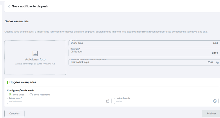Select the Envio único radio option
This screenshot has width=220, height=118.
pyautogui.click(x=10, y=95)
